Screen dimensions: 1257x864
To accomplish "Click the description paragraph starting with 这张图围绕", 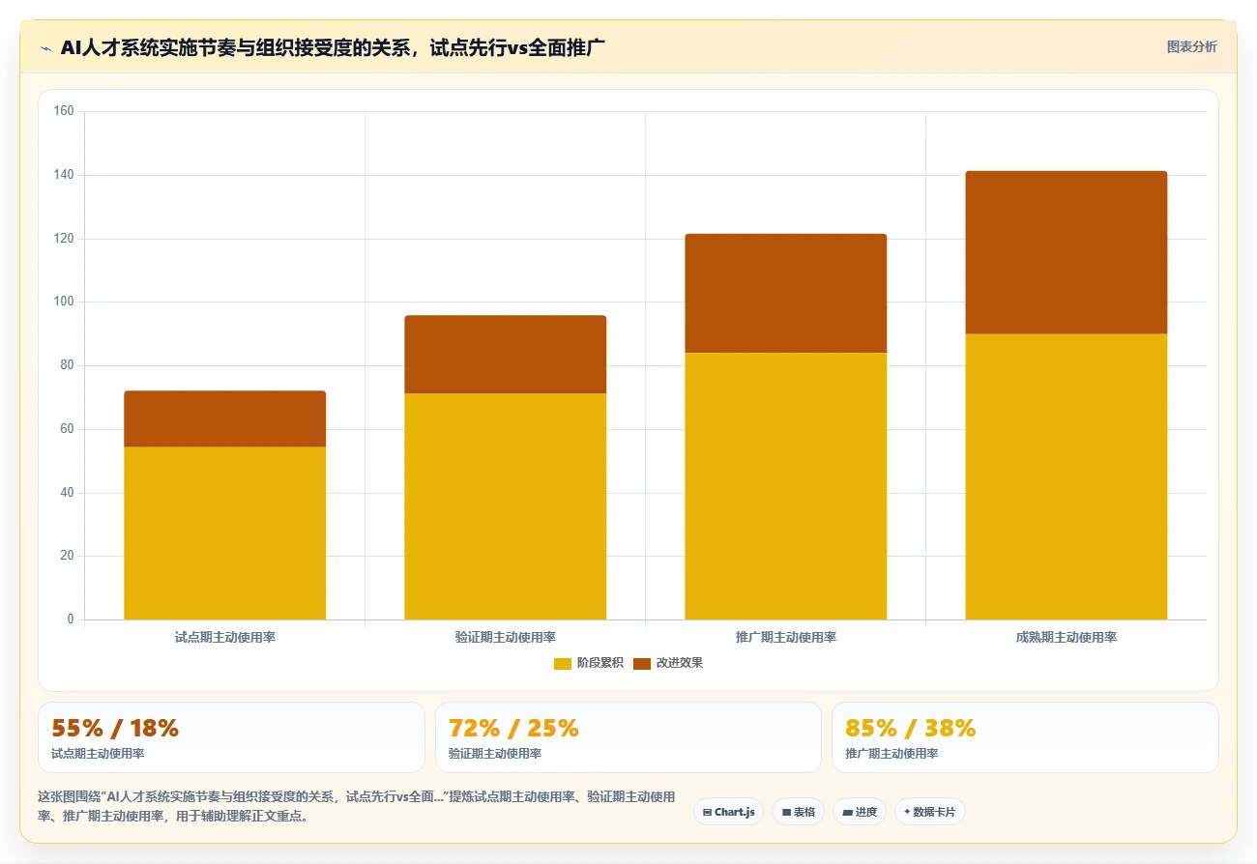I will coord(356,806).
